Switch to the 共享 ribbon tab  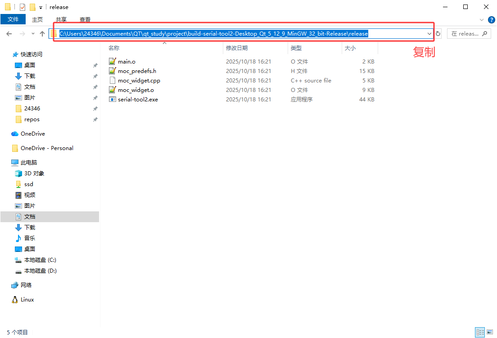click(61, 19)
